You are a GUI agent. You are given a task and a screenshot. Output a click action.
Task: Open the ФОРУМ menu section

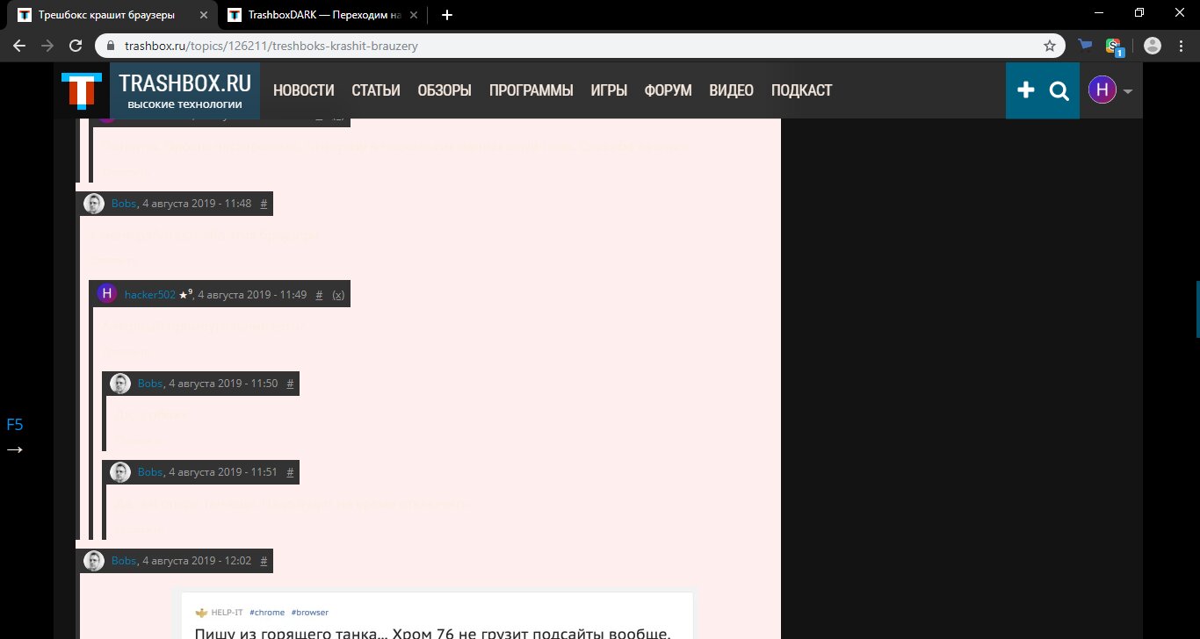pyautogui.click(x=669, y=90)
